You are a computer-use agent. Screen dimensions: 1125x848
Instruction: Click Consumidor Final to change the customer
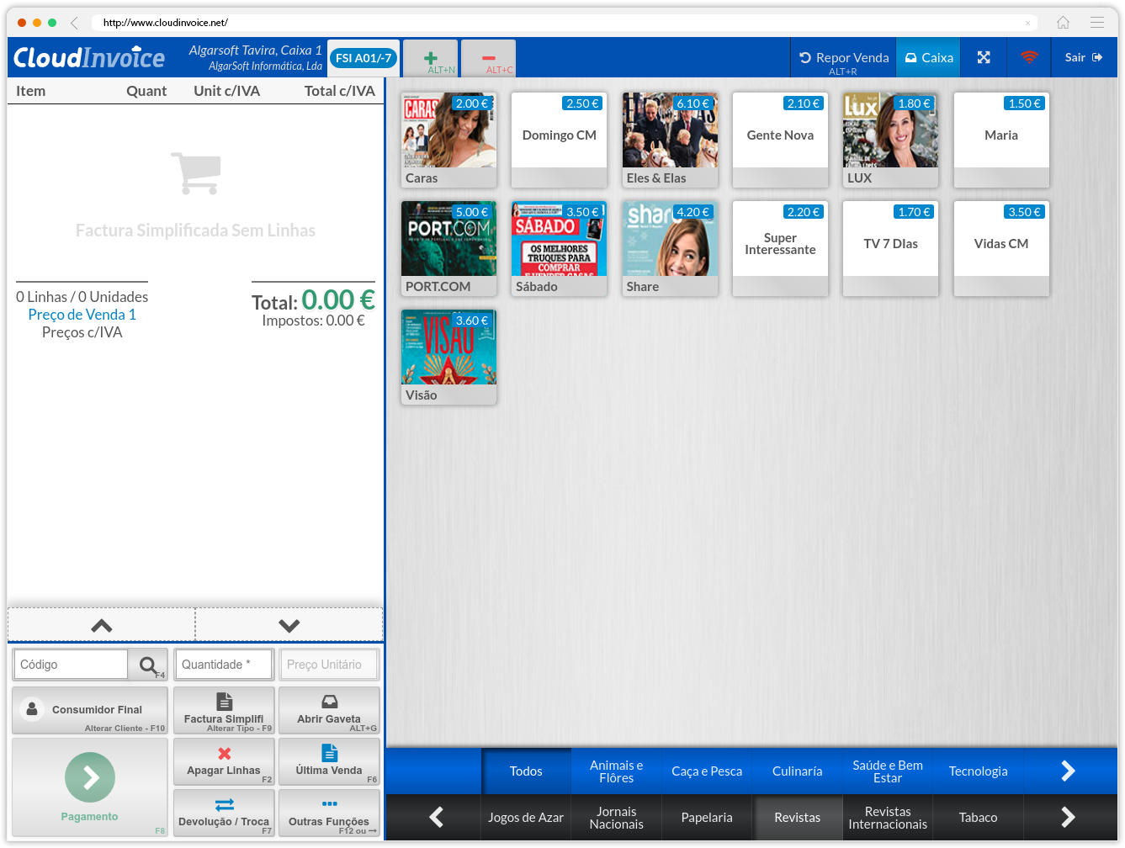[x=90, y=710]
